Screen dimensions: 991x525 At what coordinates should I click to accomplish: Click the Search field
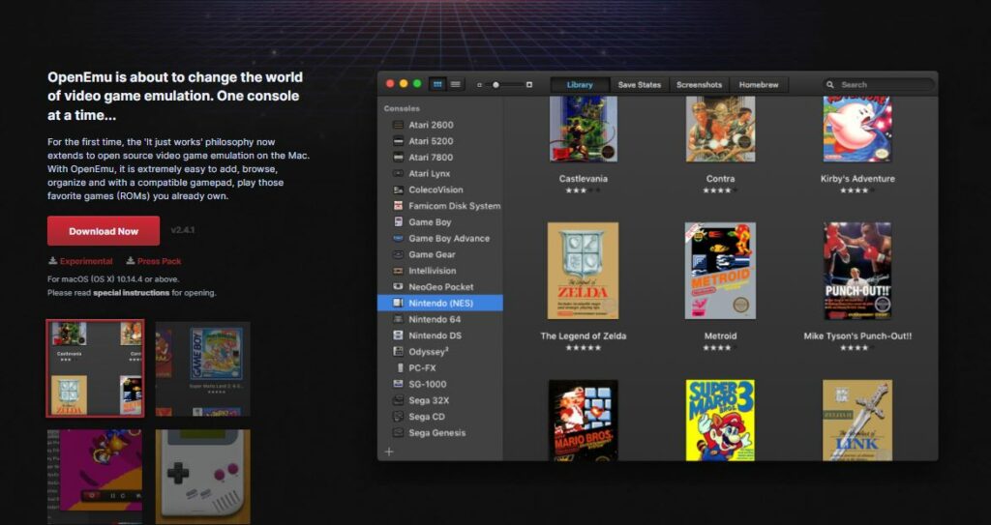tap(879, 85)
